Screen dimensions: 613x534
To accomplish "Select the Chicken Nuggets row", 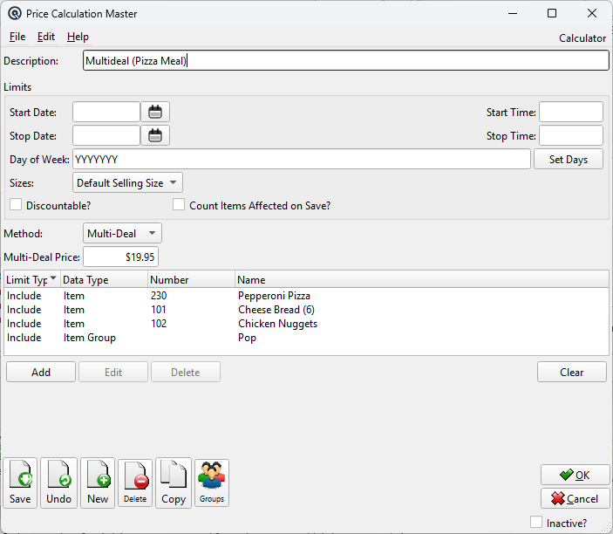I will click(306, 324).
